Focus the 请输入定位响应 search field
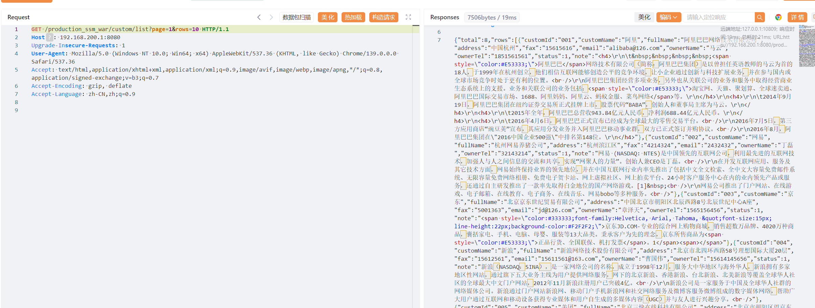 718,17
